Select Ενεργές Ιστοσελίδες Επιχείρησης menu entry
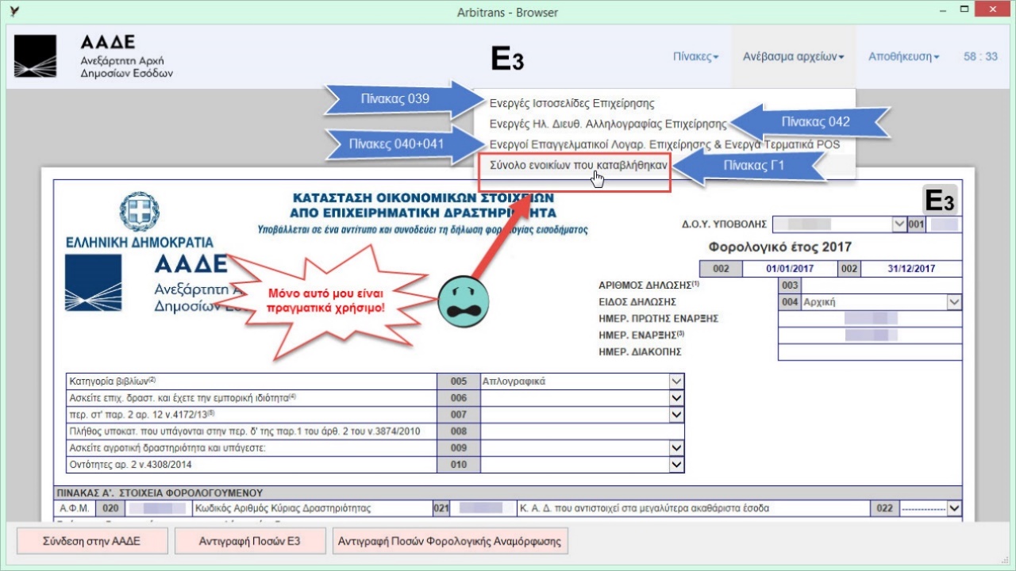The image size is (1016, 571). [x=571, y=103]
